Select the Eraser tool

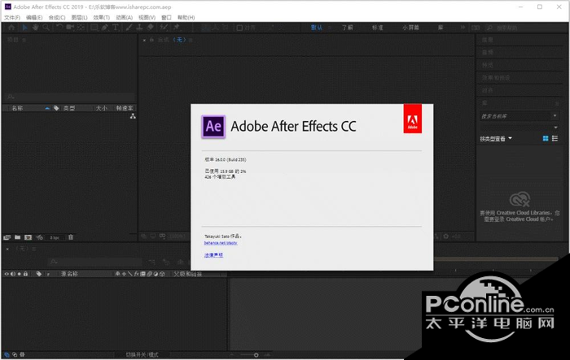pos(150,28)
